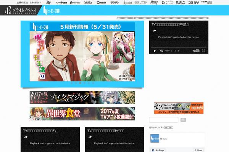Image resolution: width=229 pixels, height=152 pixels.
Task: Open the ナイツ&マジック TV anime banner
Action: tap(82, 97)
